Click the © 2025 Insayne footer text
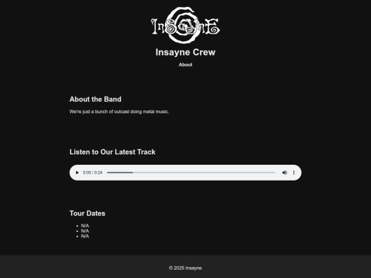The height and width of the screenshot is (278, 371). click(185, 268)
